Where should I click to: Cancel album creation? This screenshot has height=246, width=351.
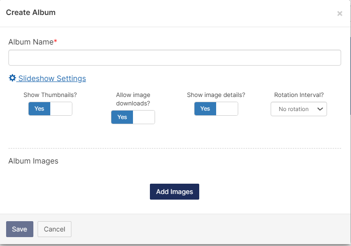click(x=55, y=229)
